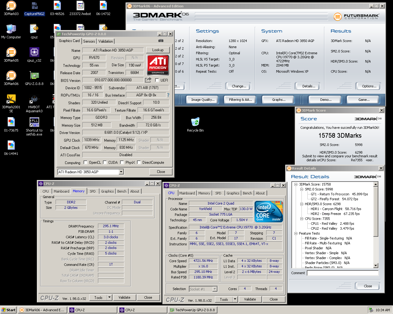Viewport: 393px width, 314px height.
Task: Open Tools dropdown arrow in CPU-Z Memory window
Action: click(x=109, y=297)
